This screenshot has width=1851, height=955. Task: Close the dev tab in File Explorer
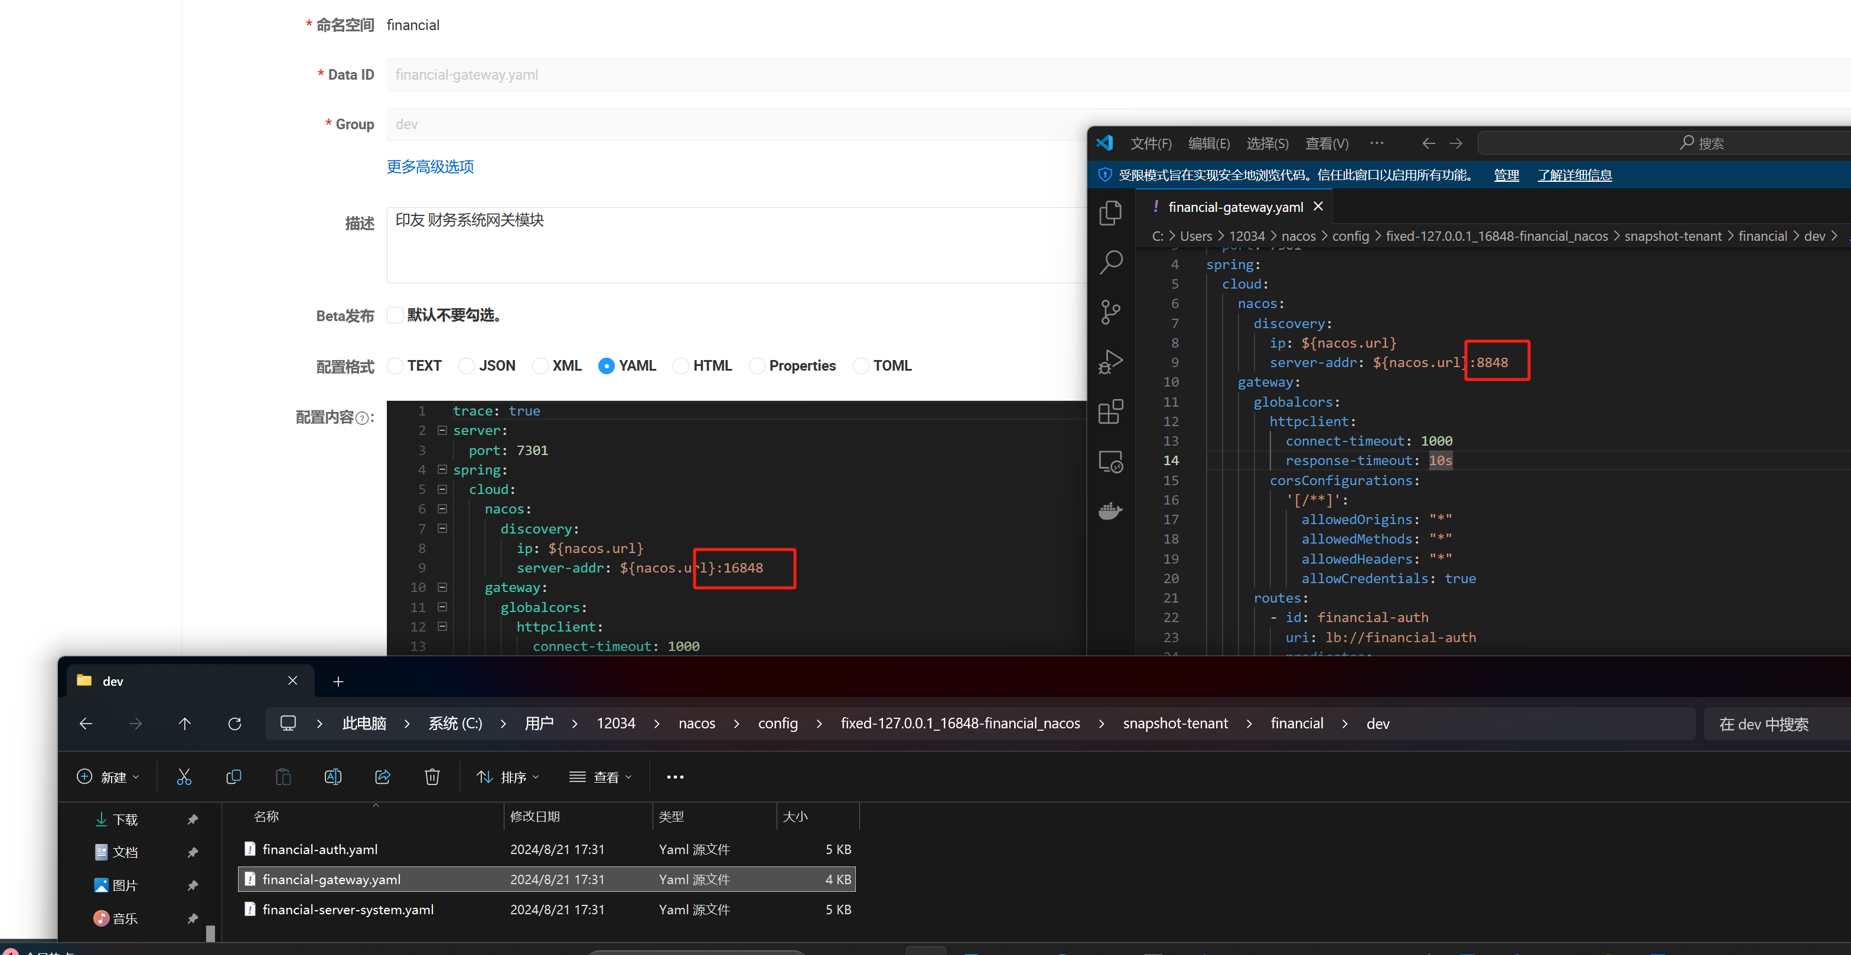click(x=292, y=681)
